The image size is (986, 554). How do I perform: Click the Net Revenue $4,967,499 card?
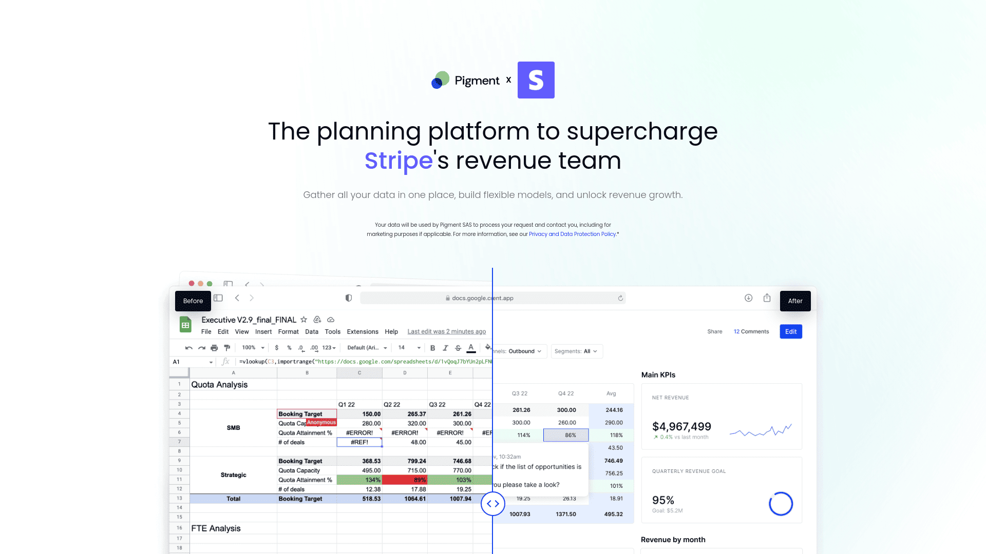coord(722,417)
